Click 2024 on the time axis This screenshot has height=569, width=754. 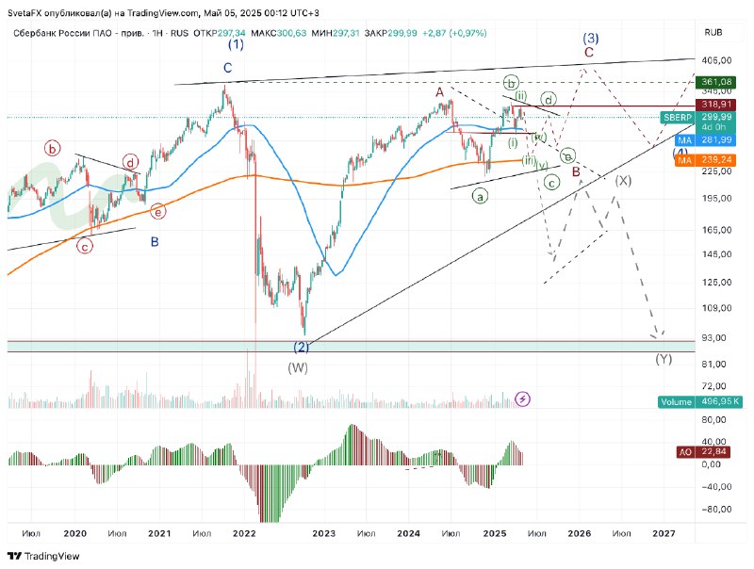pyautogui.click(x=409, y=533)
